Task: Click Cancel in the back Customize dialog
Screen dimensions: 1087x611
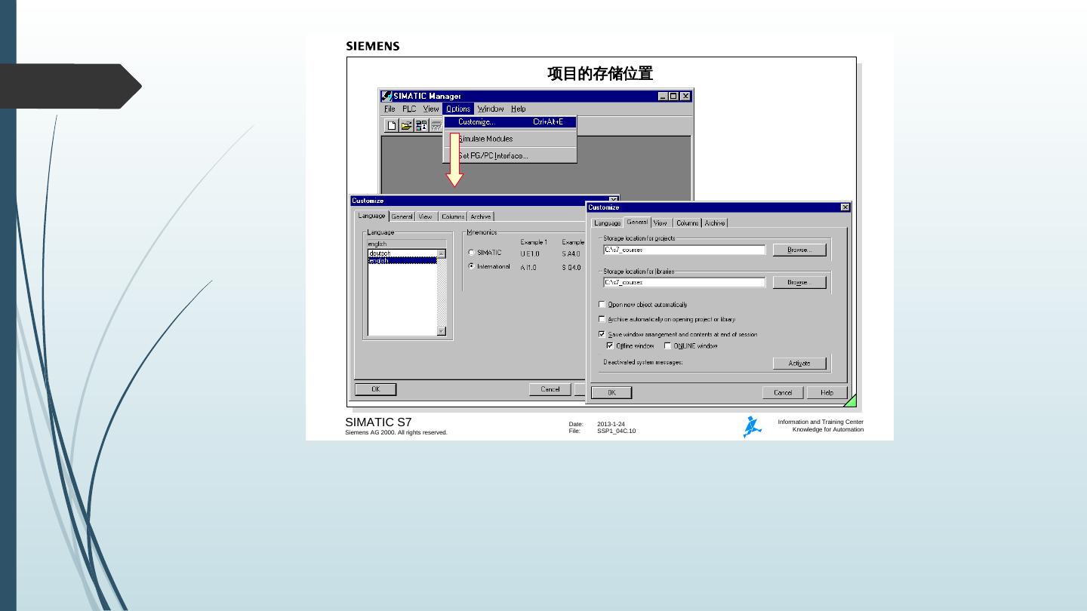Action: tap(550, 389)
